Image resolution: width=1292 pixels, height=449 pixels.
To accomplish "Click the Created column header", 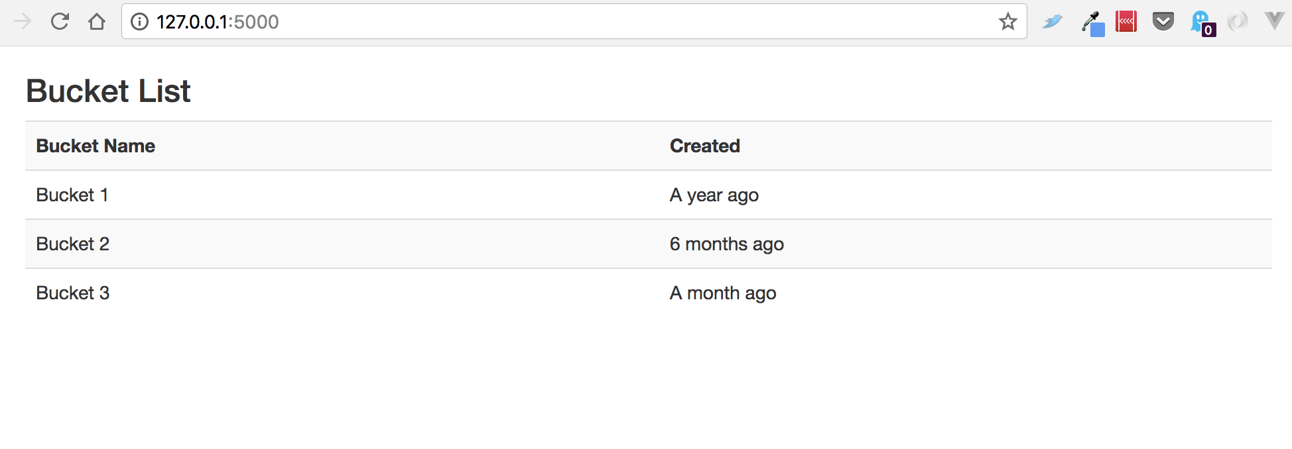I will pos(705,146).
